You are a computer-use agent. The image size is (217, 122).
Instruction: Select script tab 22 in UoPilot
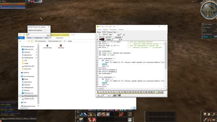point(157,92)
